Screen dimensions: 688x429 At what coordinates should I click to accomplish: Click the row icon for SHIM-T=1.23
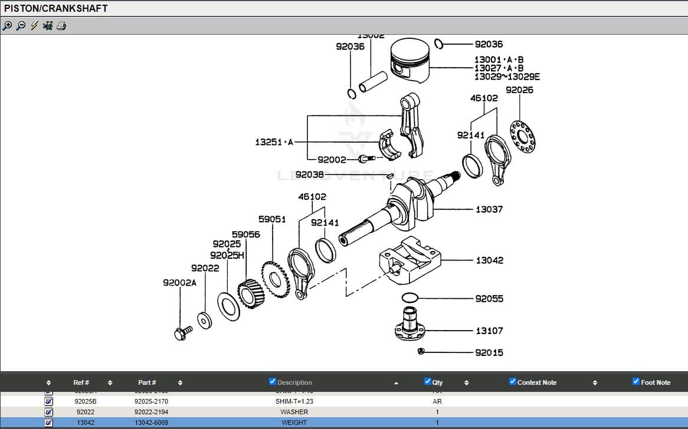pyautogui.click(x=49, y=401)
